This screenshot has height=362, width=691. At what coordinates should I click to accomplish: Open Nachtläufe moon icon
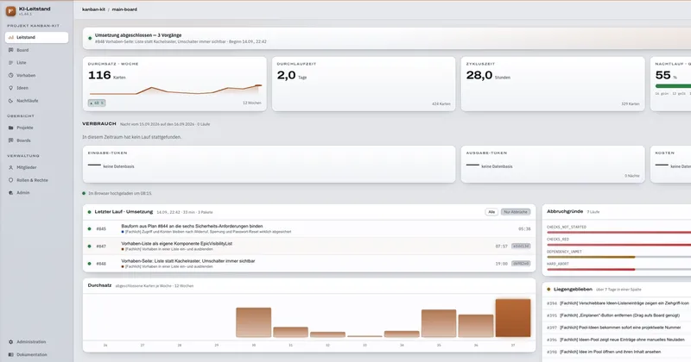coord(11,101)
